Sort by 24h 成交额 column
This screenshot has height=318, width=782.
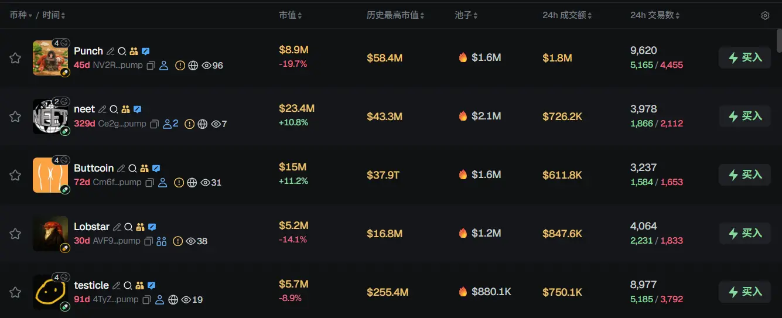[568, 15]
